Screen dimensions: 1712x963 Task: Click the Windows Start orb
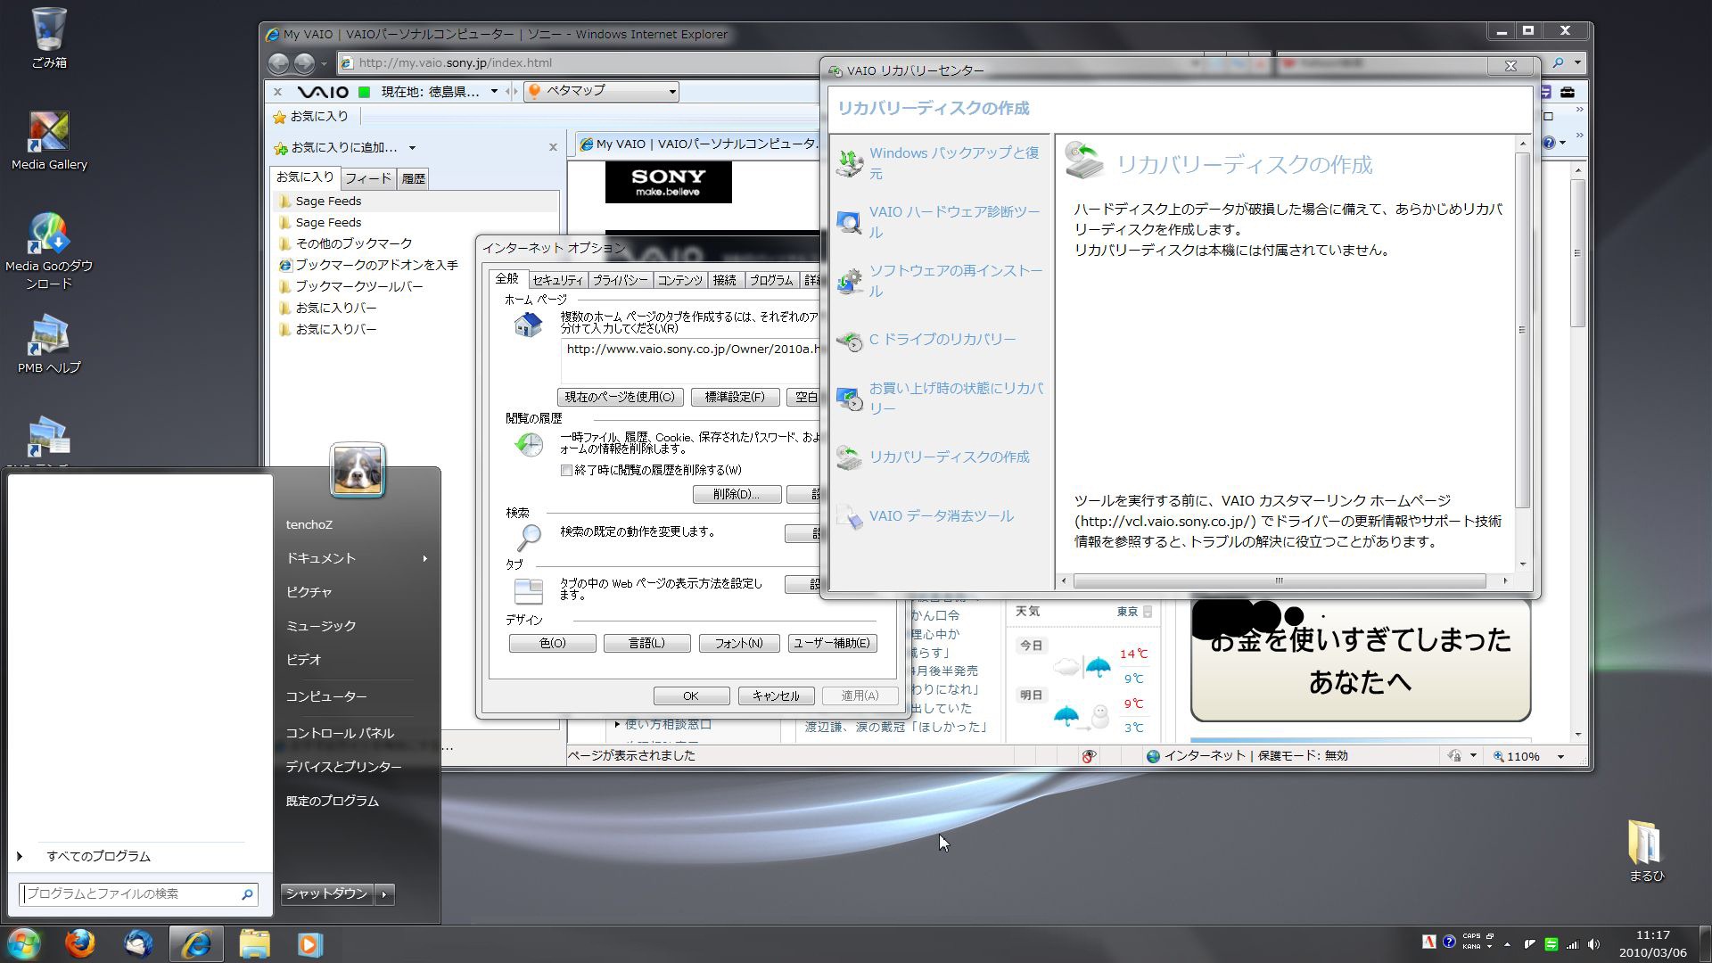(24, 943)
